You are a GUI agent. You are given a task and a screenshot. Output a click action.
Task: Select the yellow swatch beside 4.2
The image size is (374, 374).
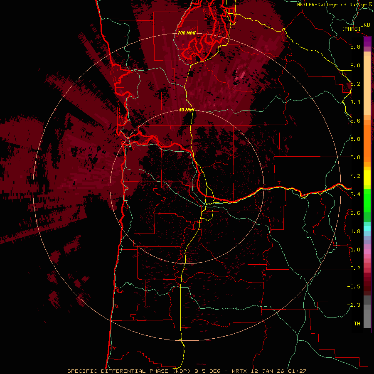coord(367,178)
